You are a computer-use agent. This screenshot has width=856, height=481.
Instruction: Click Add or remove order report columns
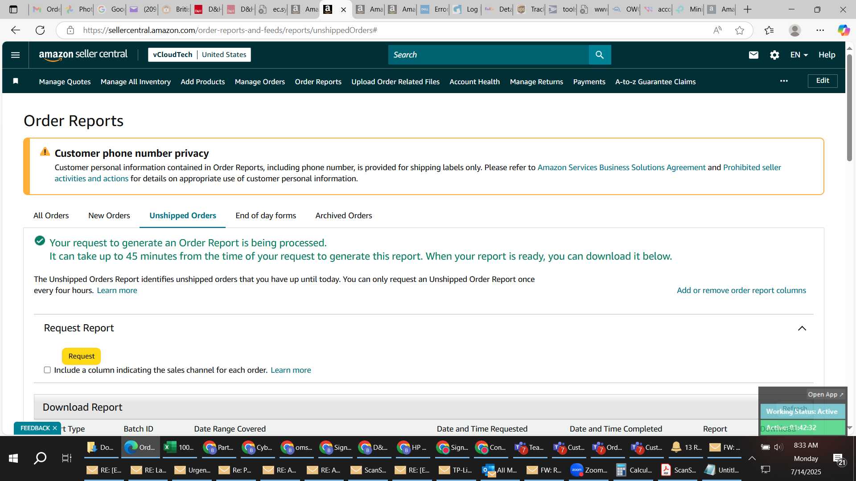click(741, 290)
